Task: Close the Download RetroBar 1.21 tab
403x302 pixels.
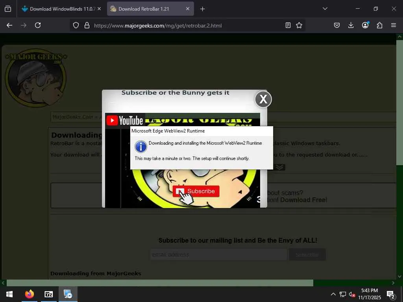Action: click(x=188, y=9)
